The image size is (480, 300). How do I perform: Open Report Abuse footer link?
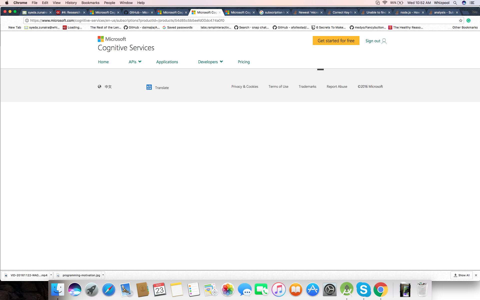pyautogui.click(x=337, y=86)
